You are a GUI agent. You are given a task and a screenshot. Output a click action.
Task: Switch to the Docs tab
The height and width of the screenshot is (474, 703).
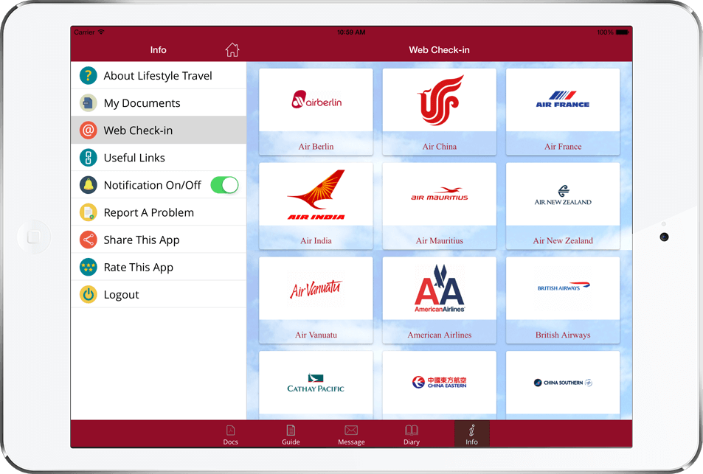click(230, 435)
